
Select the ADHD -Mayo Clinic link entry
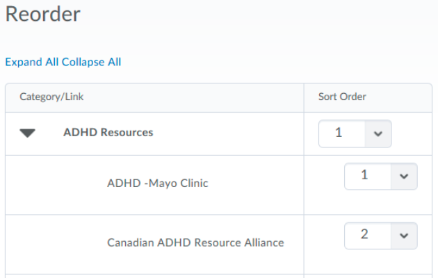(x=158, y=184)
